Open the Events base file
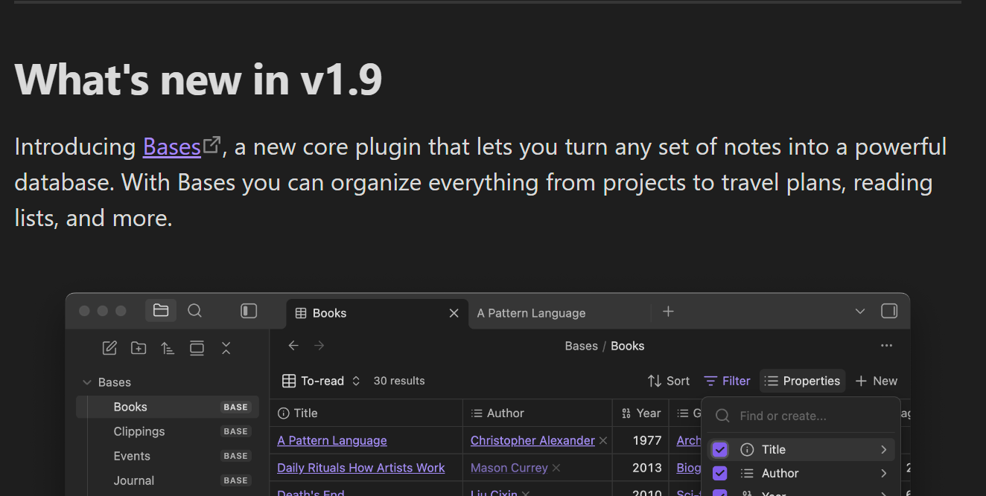This screenshot has width=986, height=496. click(x=168, y=456)
